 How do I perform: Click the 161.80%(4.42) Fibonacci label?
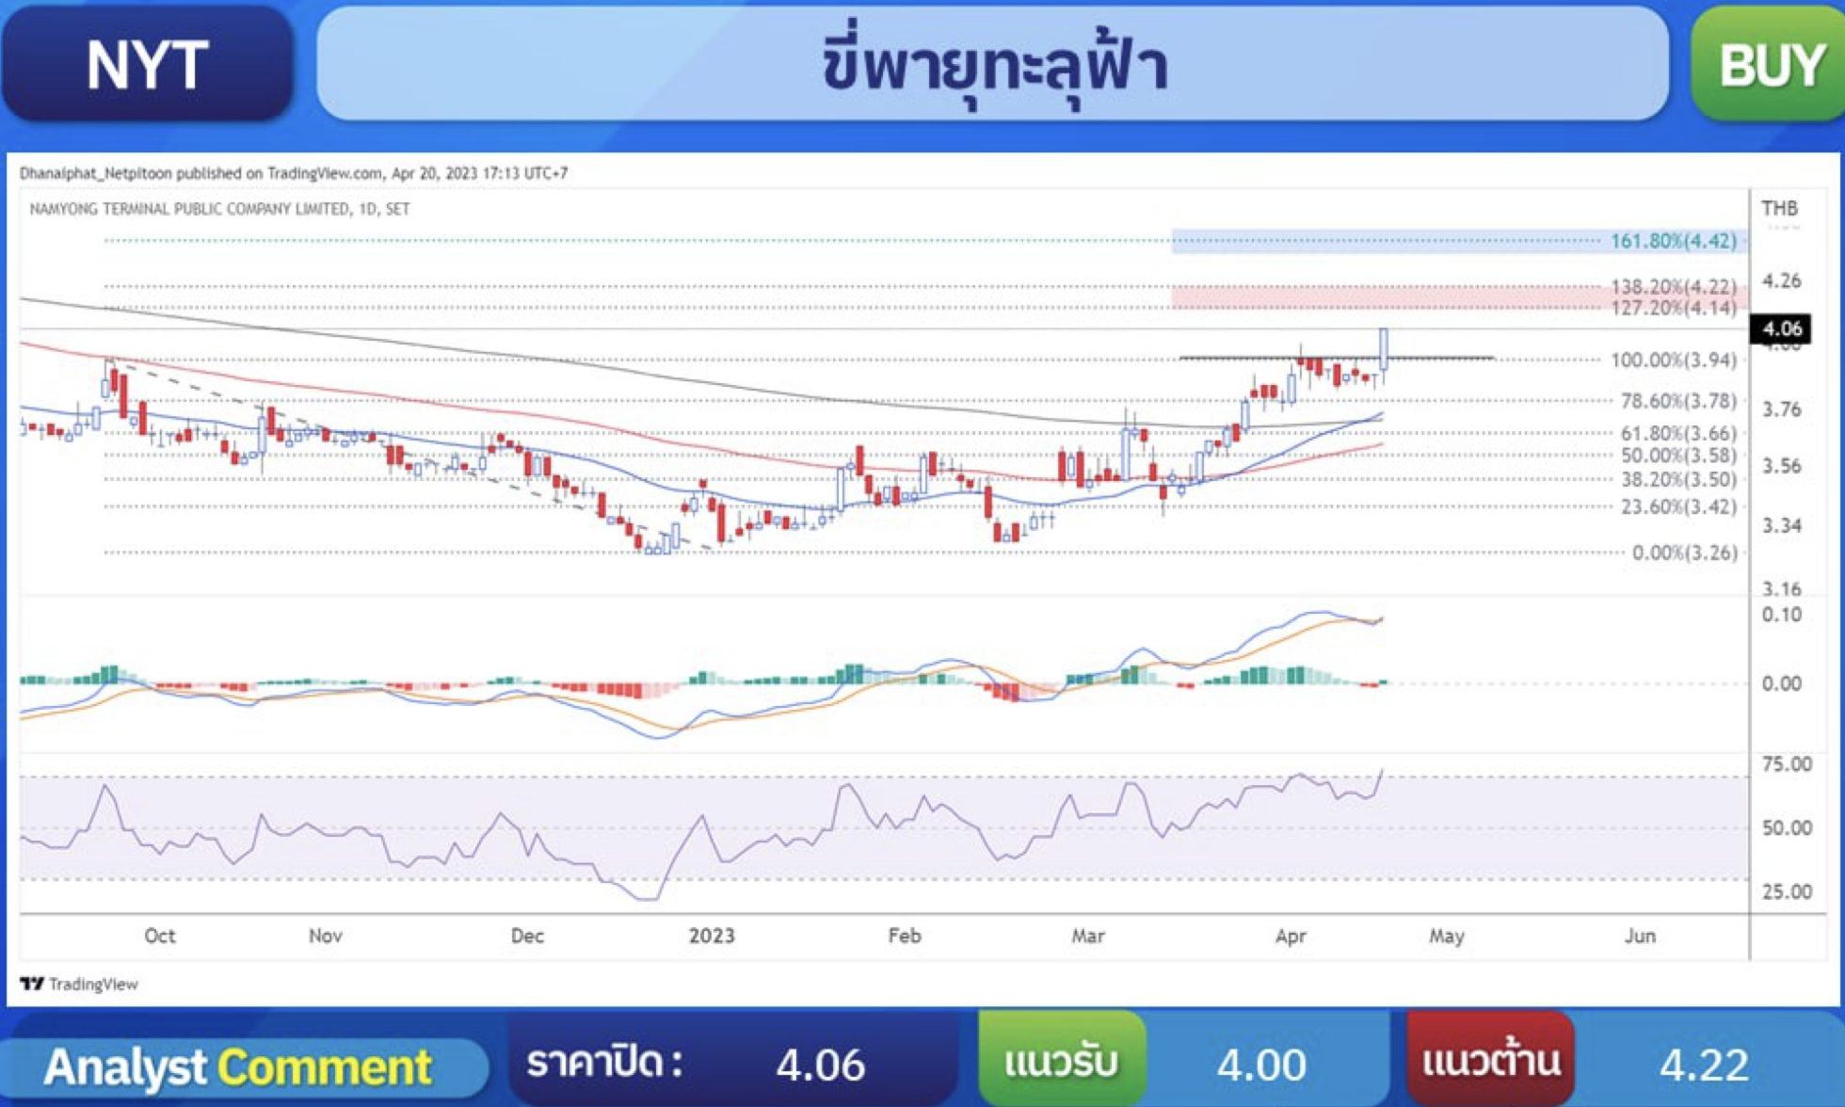(1673, 241)
